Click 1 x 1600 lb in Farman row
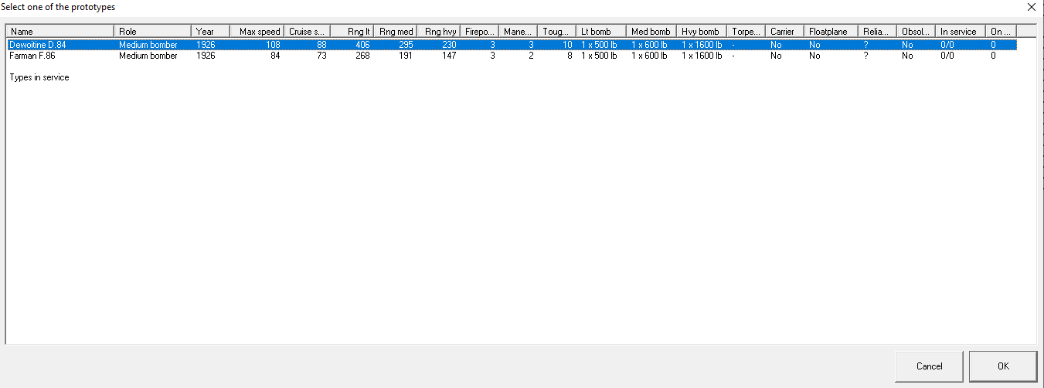Viewport: 1044px width, 388px height. (x=702, y=56)
